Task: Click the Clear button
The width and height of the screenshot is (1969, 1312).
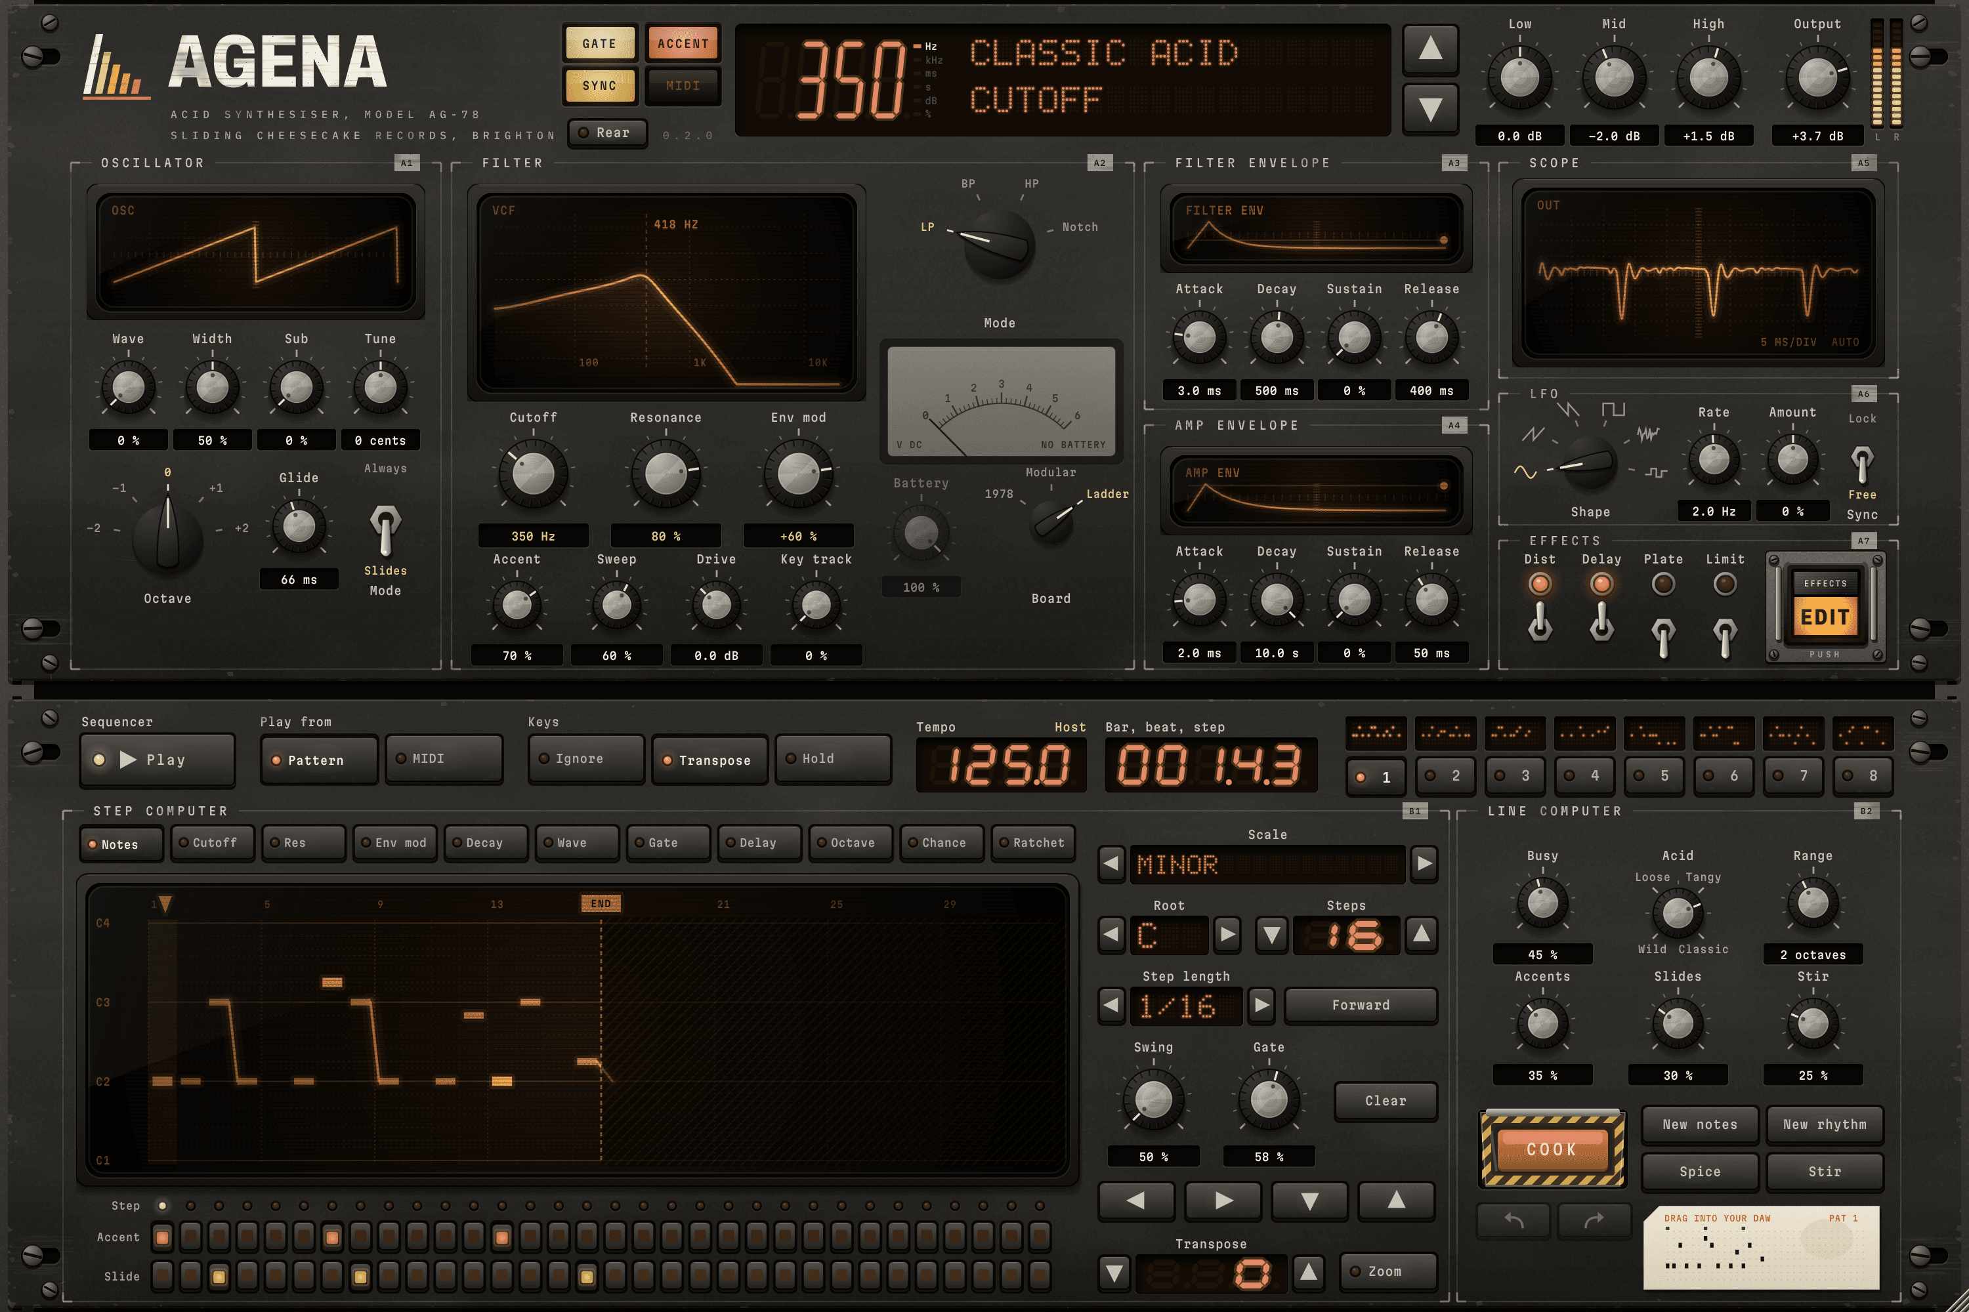Action: [x=1386, y=1101]
